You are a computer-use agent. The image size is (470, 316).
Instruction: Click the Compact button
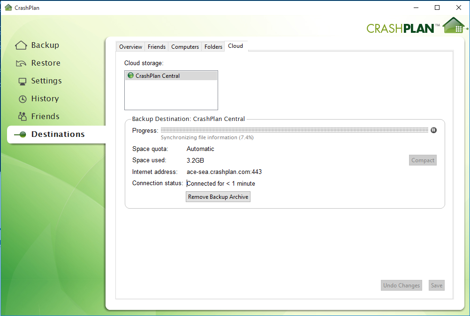(x=423, y=160)
